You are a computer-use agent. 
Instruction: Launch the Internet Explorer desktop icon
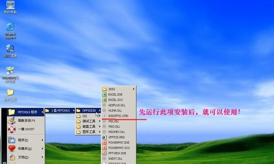coord(11,31)
